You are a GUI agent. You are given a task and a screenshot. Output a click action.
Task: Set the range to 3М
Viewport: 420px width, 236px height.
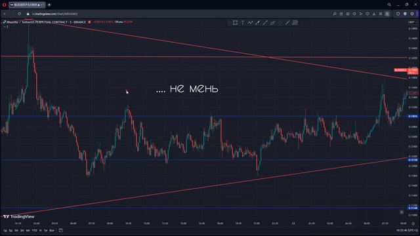pos(22,230)
